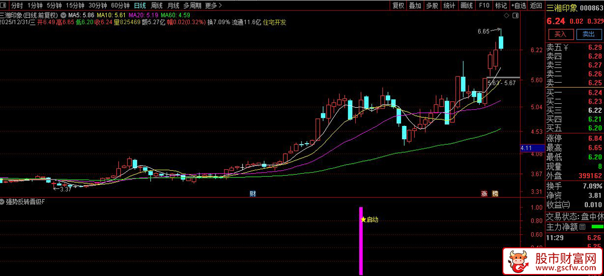Screen dimensions: 604x276
Task: Select the 5分钟 chart period
Action: tap(54, 6)
